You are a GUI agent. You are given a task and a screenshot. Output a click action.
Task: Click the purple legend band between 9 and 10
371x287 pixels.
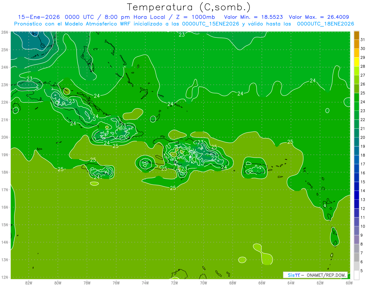[356, 231]
